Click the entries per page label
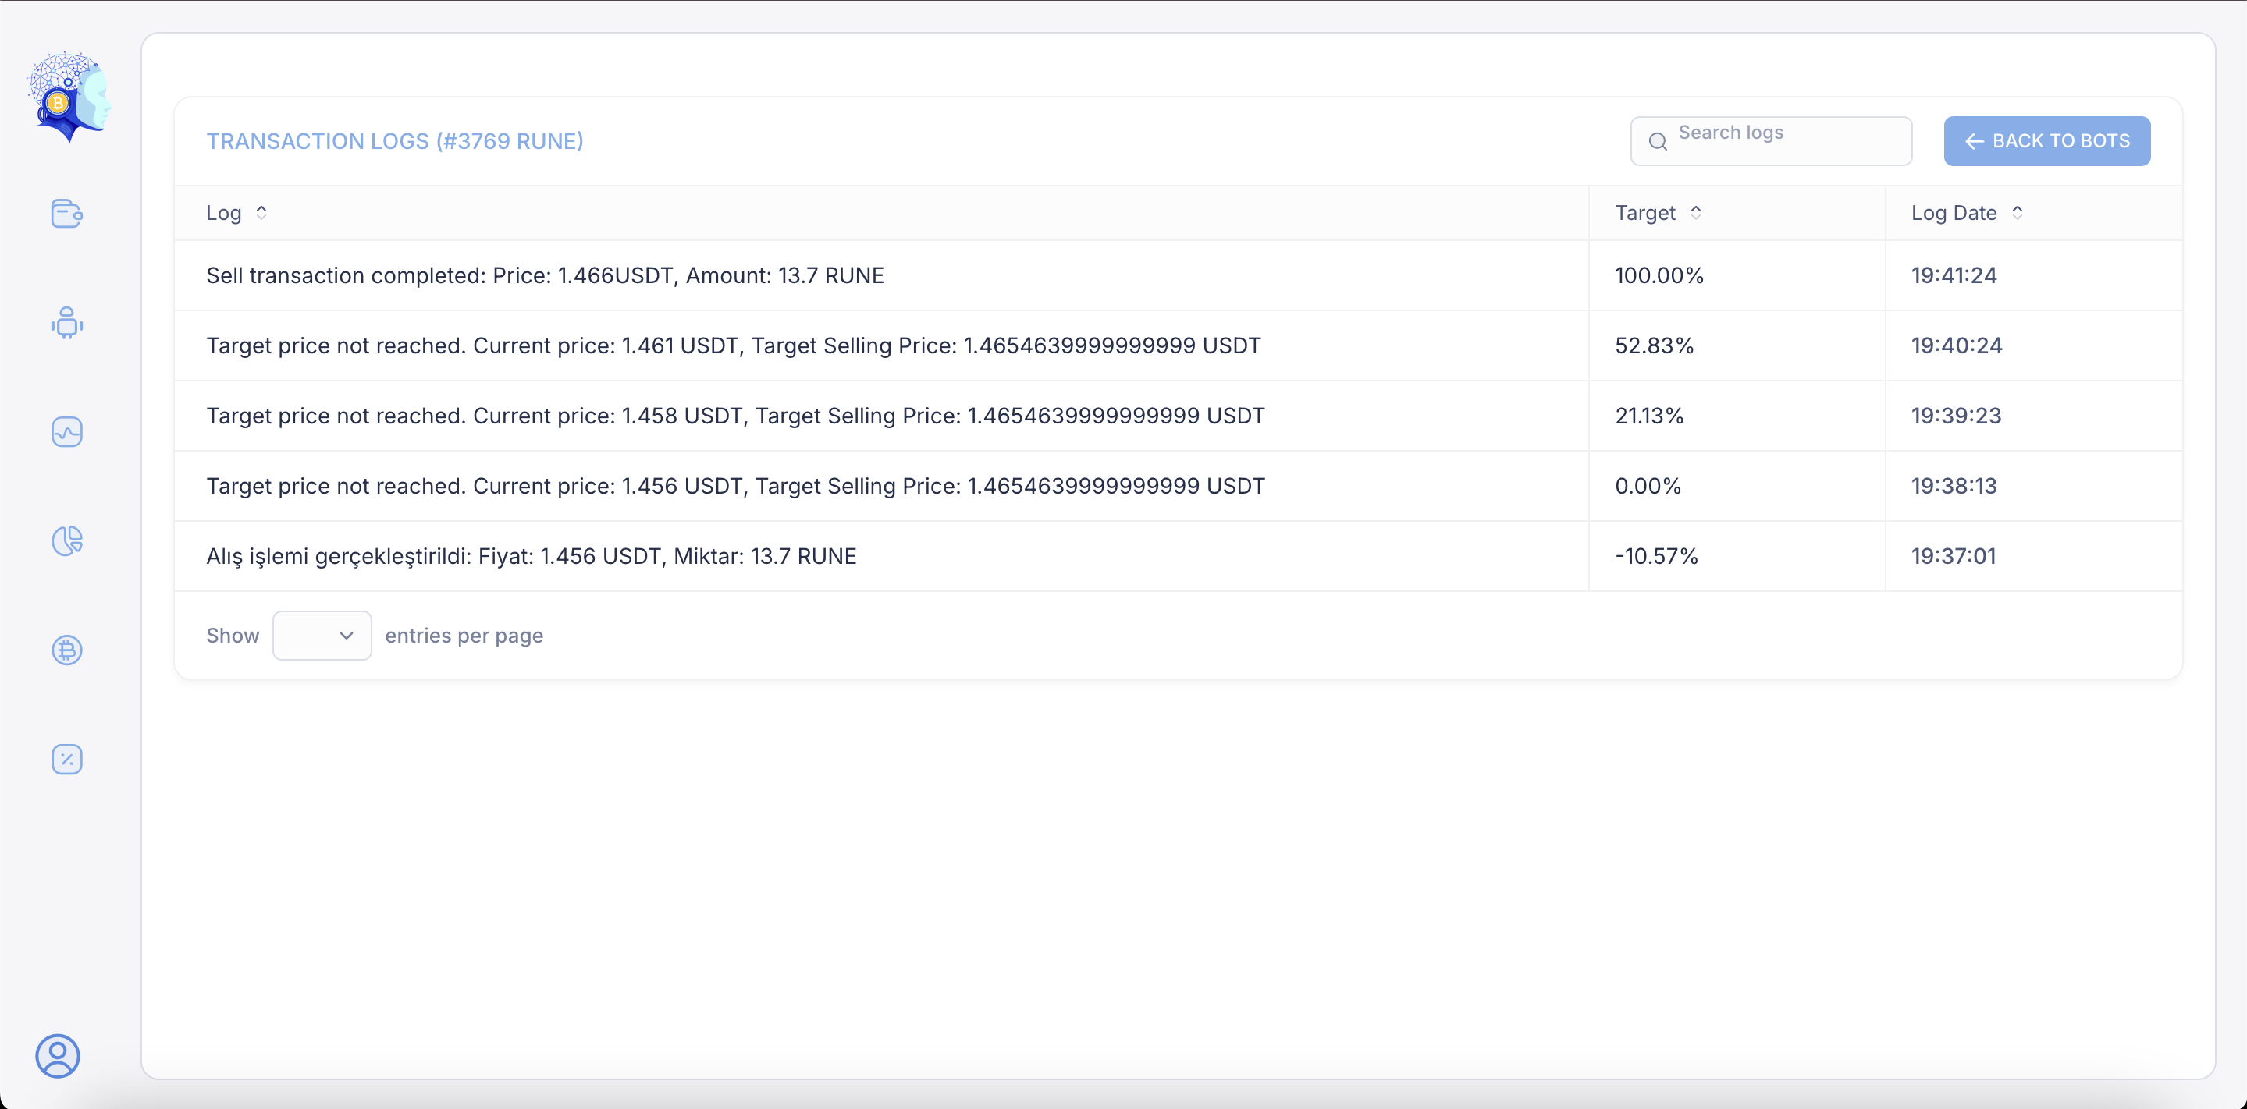Screen dimensions: 2247x1109 pyautogui.click(x=464, y=636)
